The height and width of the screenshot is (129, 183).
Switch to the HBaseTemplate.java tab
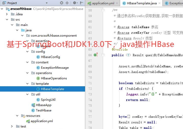(x=142, y=3)
